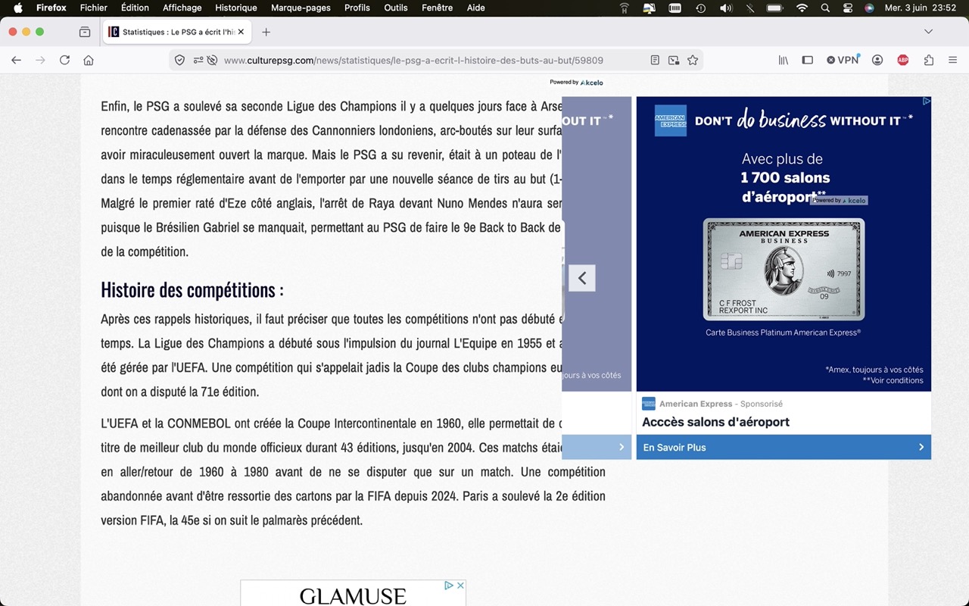Select the Statistiques : Le PSG tab
This screenshot has height=606, width=969.
176,32
